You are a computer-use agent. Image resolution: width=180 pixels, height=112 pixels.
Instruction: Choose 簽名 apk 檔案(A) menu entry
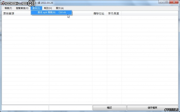(x=51, y=12)
